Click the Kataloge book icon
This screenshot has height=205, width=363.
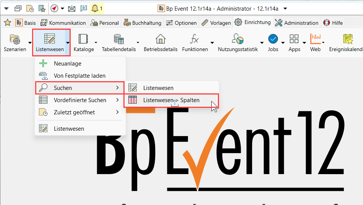pos(83,39)
